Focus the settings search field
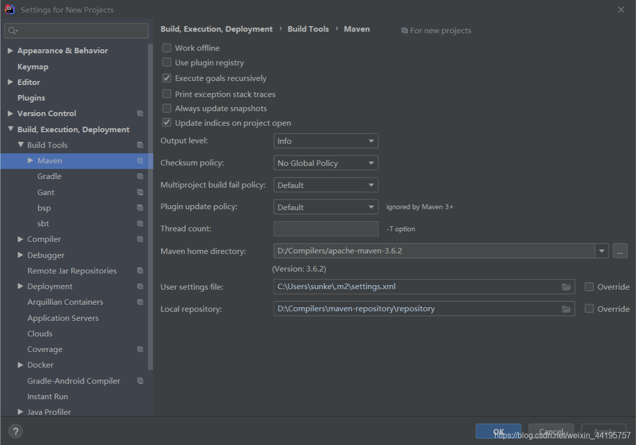The image size is (636, 445). pyautogui.click(x=76, y=31)
